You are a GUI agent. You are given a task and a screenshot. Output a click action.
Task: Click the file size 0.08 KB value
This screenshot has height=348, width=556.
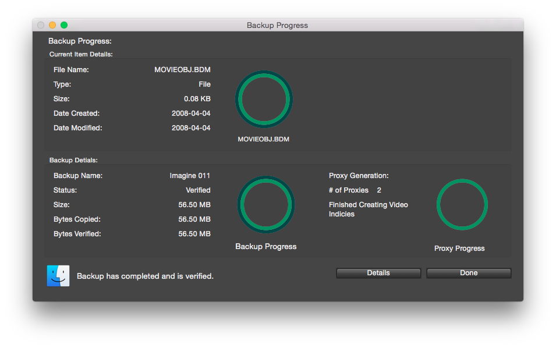[x=197, y=99]
